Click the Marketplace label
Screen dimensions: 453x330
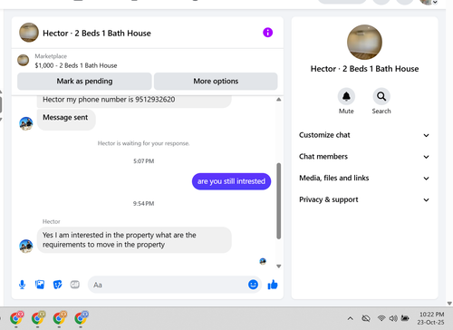click(x=51, y=56)
